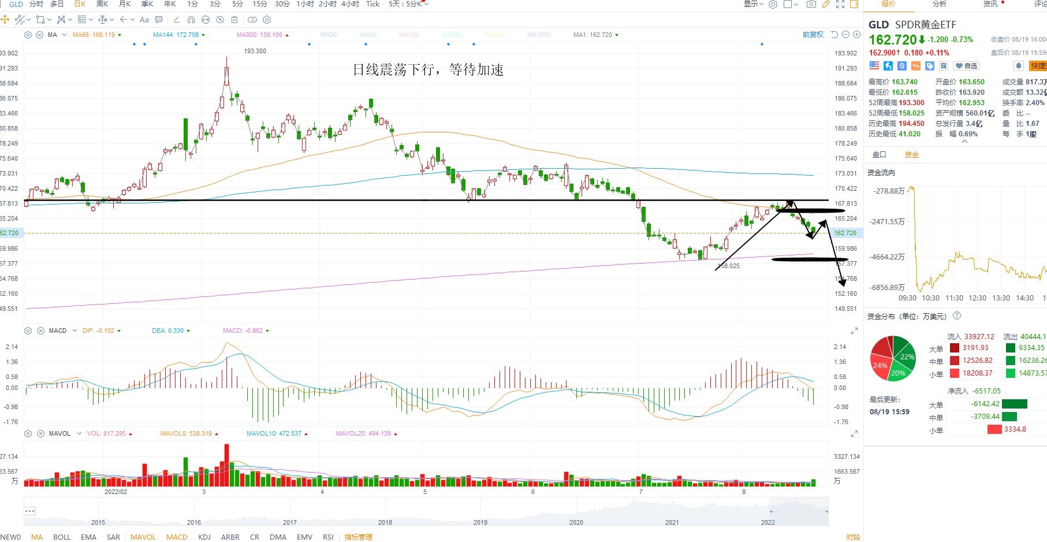Open the 资讯 news tab
This screenshot has height=542, width=1047.
click(x=990, y=4)
